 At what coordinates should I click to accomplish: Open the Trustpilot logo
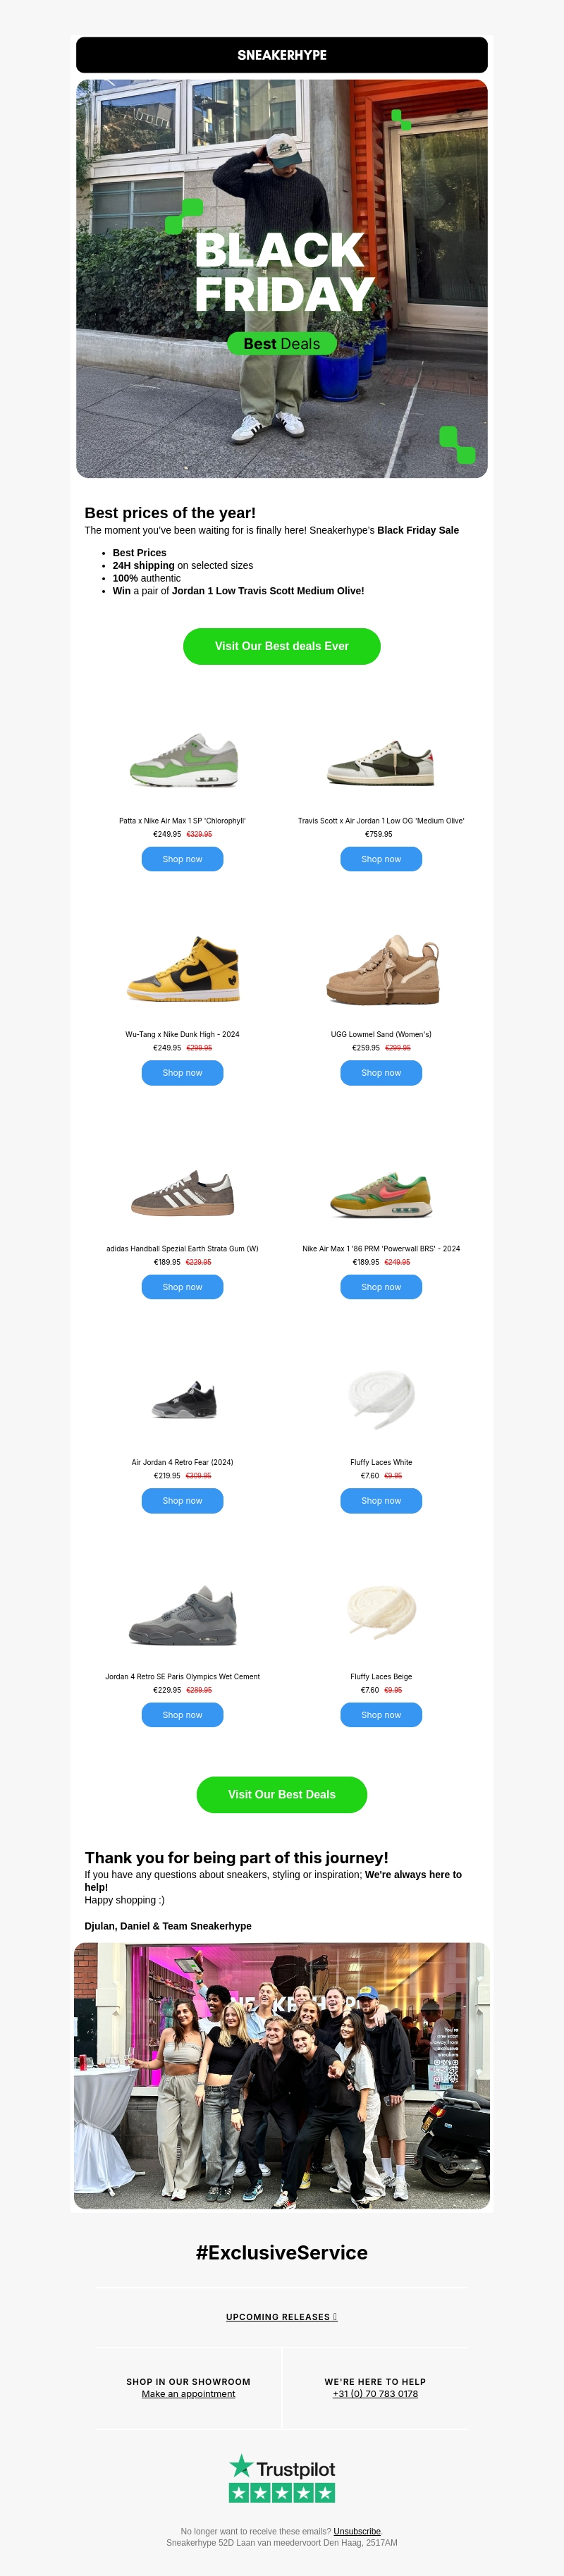(282, 2468)
